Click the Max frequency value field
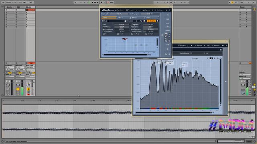Screen dimensions: 257x144 (x=151, y=29)
